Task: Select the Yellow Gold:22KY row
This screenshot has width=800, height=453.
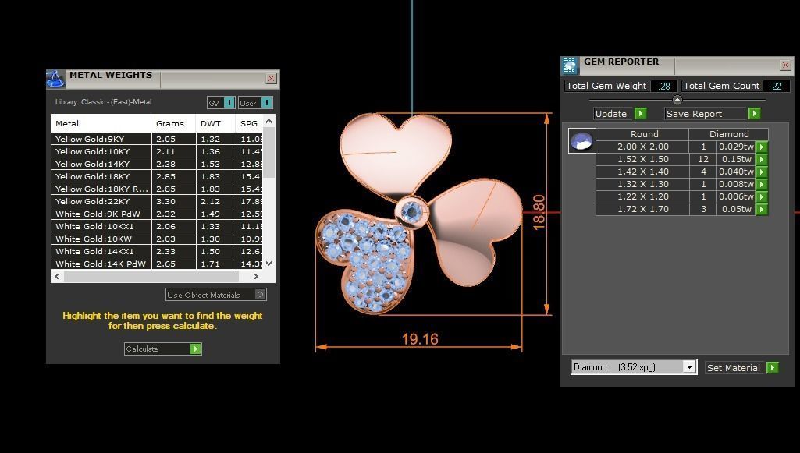Action: click(157, 201)
